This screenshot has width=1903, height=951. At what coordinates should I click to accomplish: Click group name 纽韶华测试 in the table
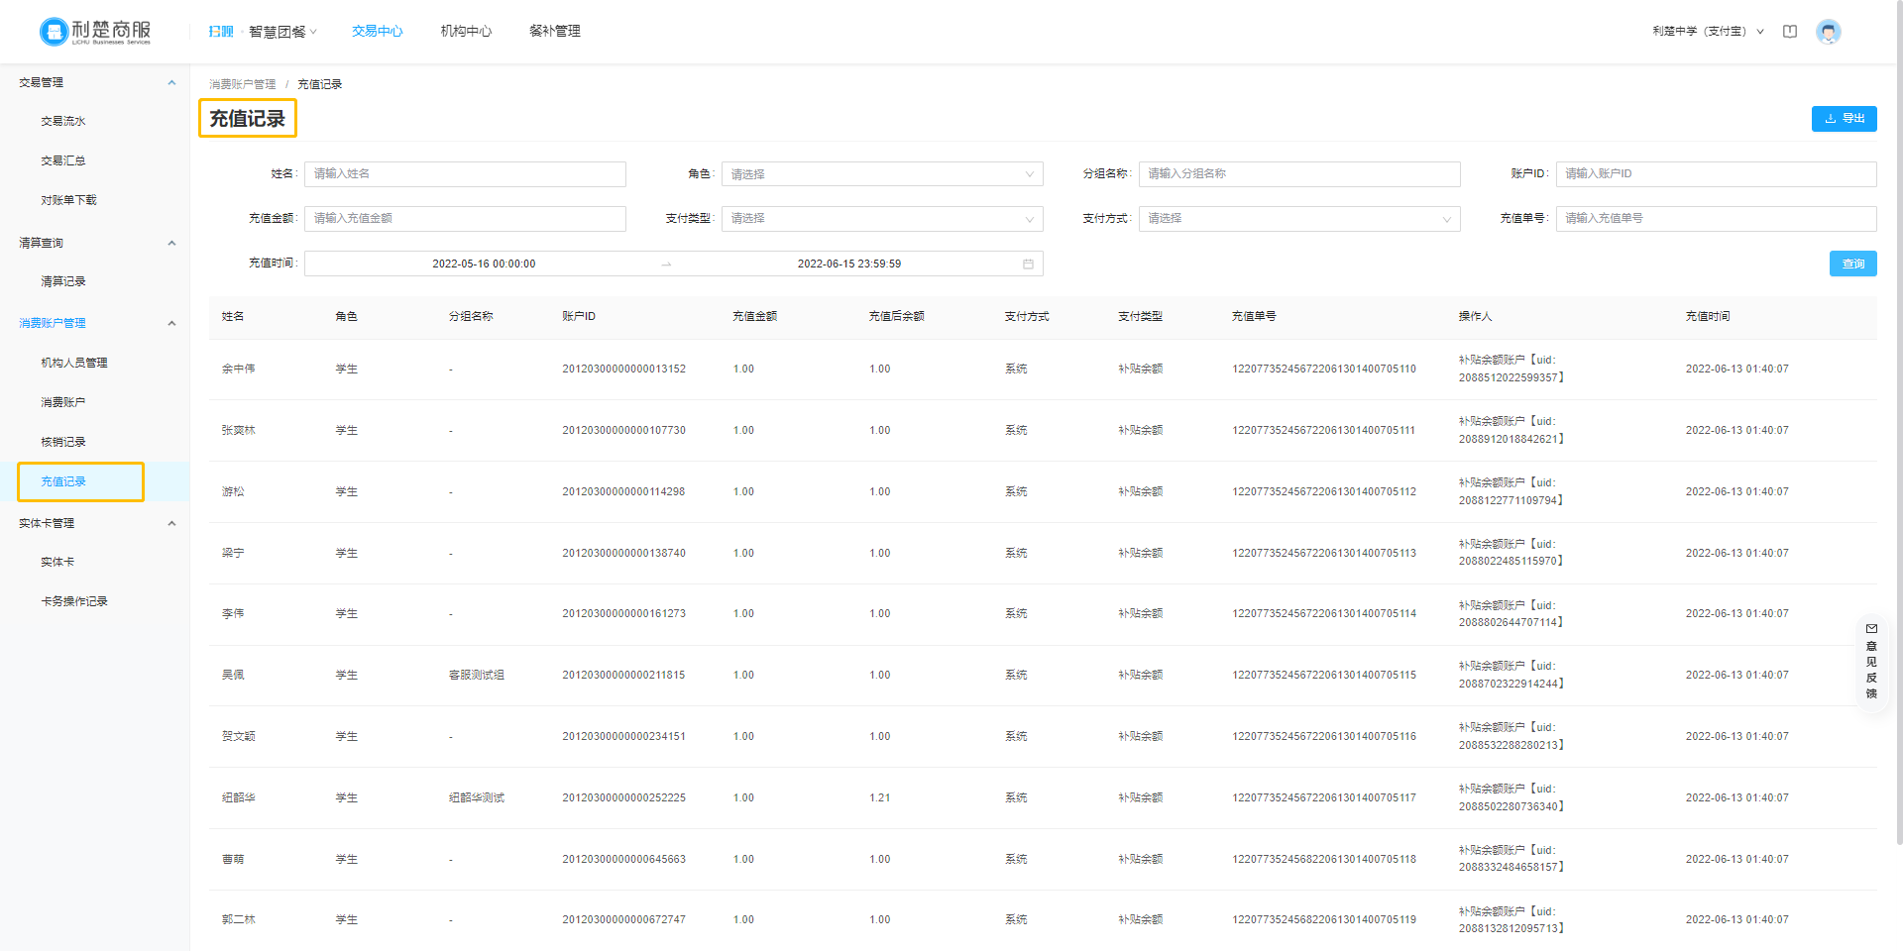(477, 797)
